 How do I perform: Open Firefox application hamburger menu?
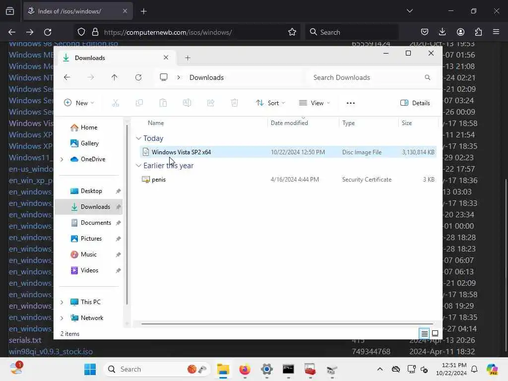496,32
